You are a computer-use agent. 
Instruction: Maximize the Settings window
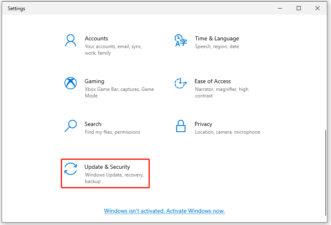[299, 8]
